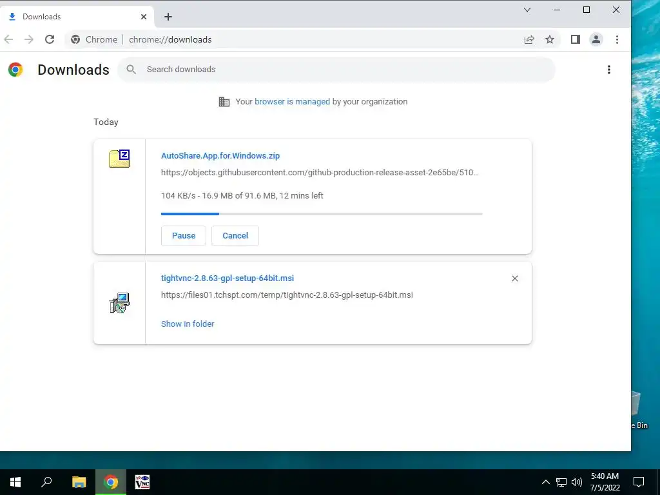660x495 pixels.
Task: Click the files01.tchspt.com source URL text
Action: (287, 295)
